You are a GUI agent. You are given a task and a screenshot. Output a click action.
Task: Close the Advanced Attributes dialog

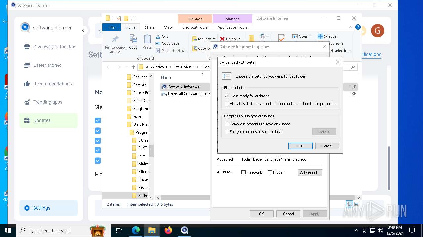click(338, 62)
